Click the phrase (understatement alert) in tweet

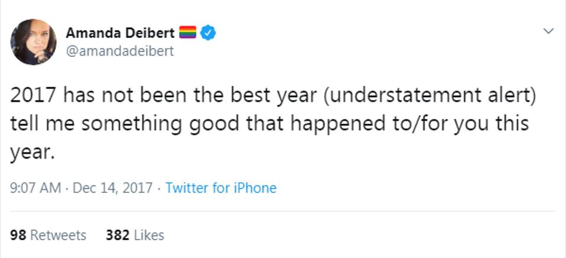tap(430, 96)
